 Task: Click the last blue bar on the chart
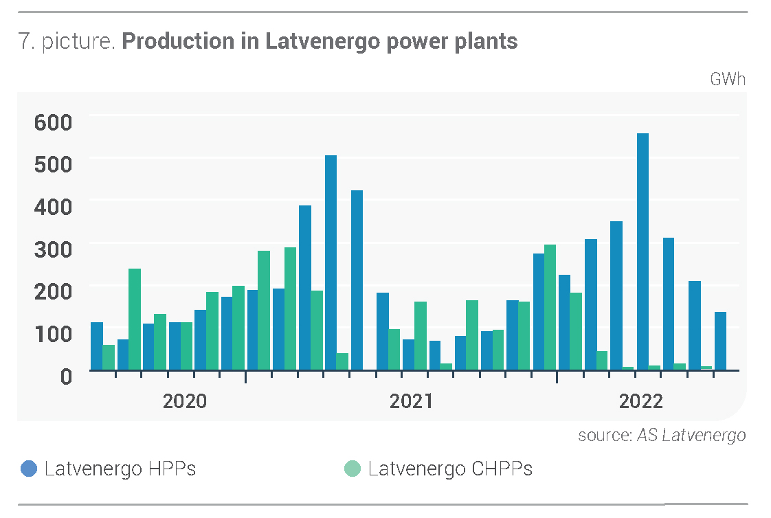coord(720,341)
